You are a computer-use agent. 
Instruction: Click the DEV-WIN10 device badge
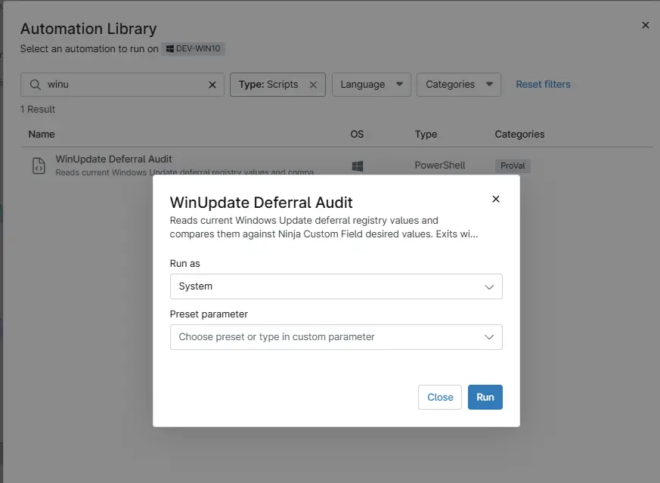coord(194,49)
